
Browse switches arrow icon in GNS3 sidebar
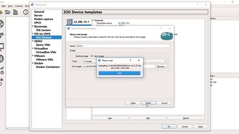[x=2, y=35]
